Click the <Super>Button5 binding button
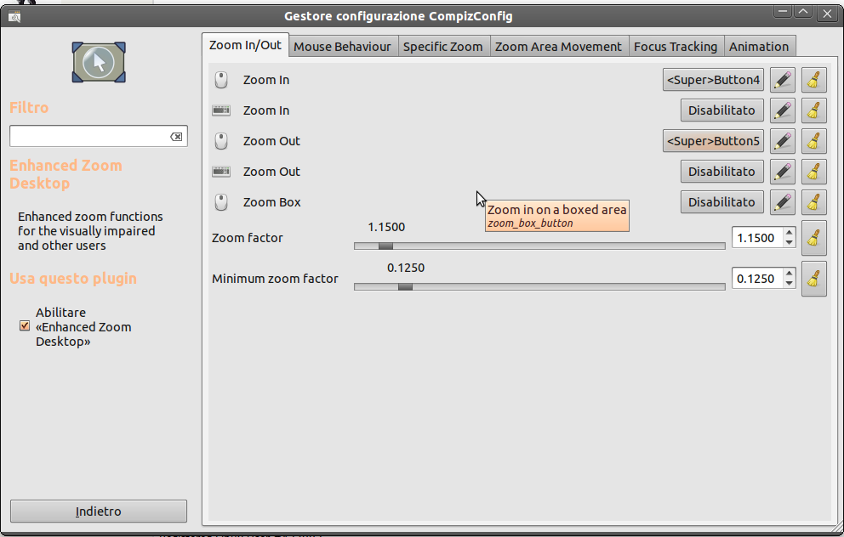 pos(713,141)
